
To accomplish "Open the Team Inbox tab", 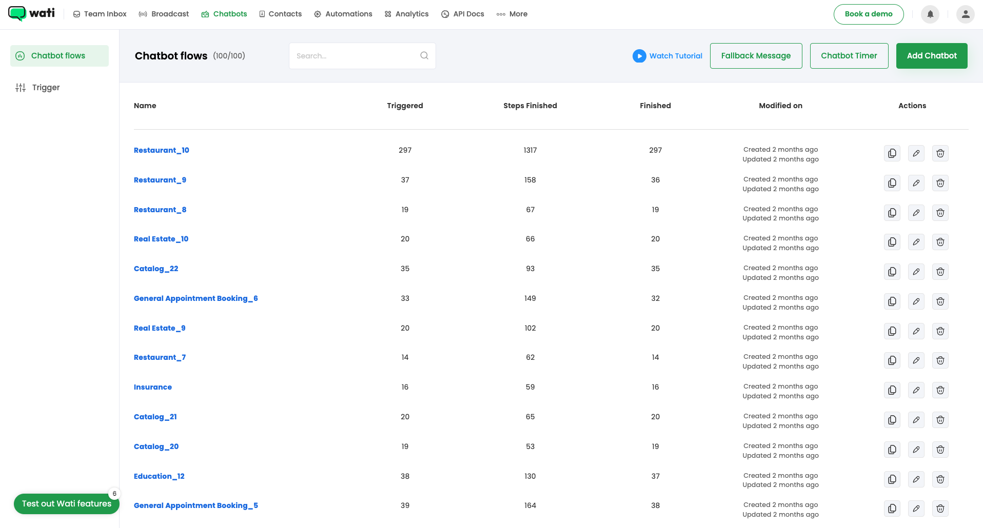I will 100,14.
